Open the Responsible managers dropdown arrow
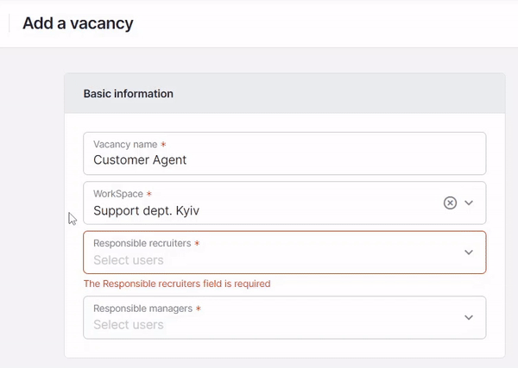Image resolution: width=518 pixels, height=368 pixels. pyautogui.click(x=469, y=317)
